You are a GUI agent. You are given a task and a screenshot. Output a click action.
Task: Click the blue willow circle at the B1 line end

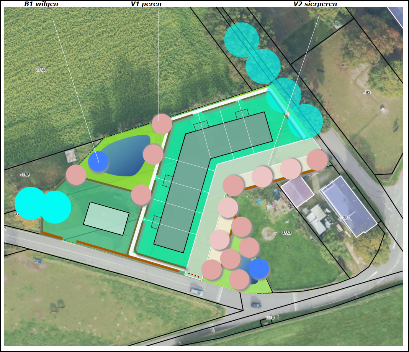(x=98, y=161)
